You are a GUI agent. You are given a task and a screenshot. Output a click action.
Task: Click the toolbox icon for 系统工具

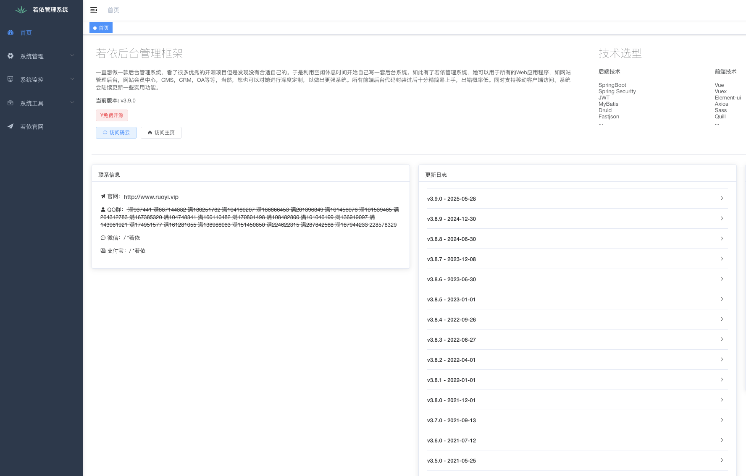coord(11,103)
